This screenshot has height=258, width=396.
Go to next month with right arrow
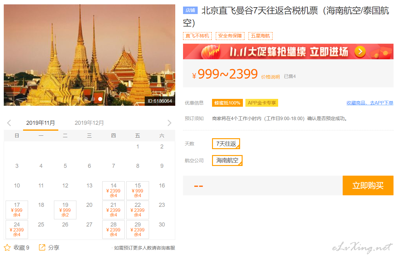pos(169,123)
